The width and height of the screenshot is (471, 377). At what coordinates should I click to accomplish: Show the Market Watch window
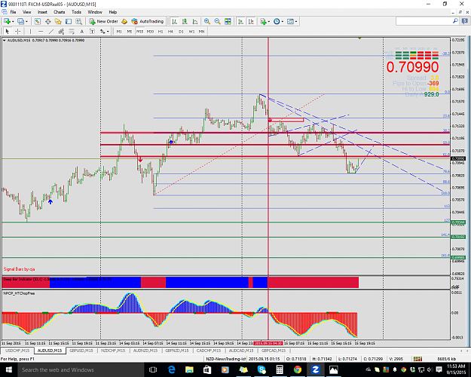click(37, 21)
